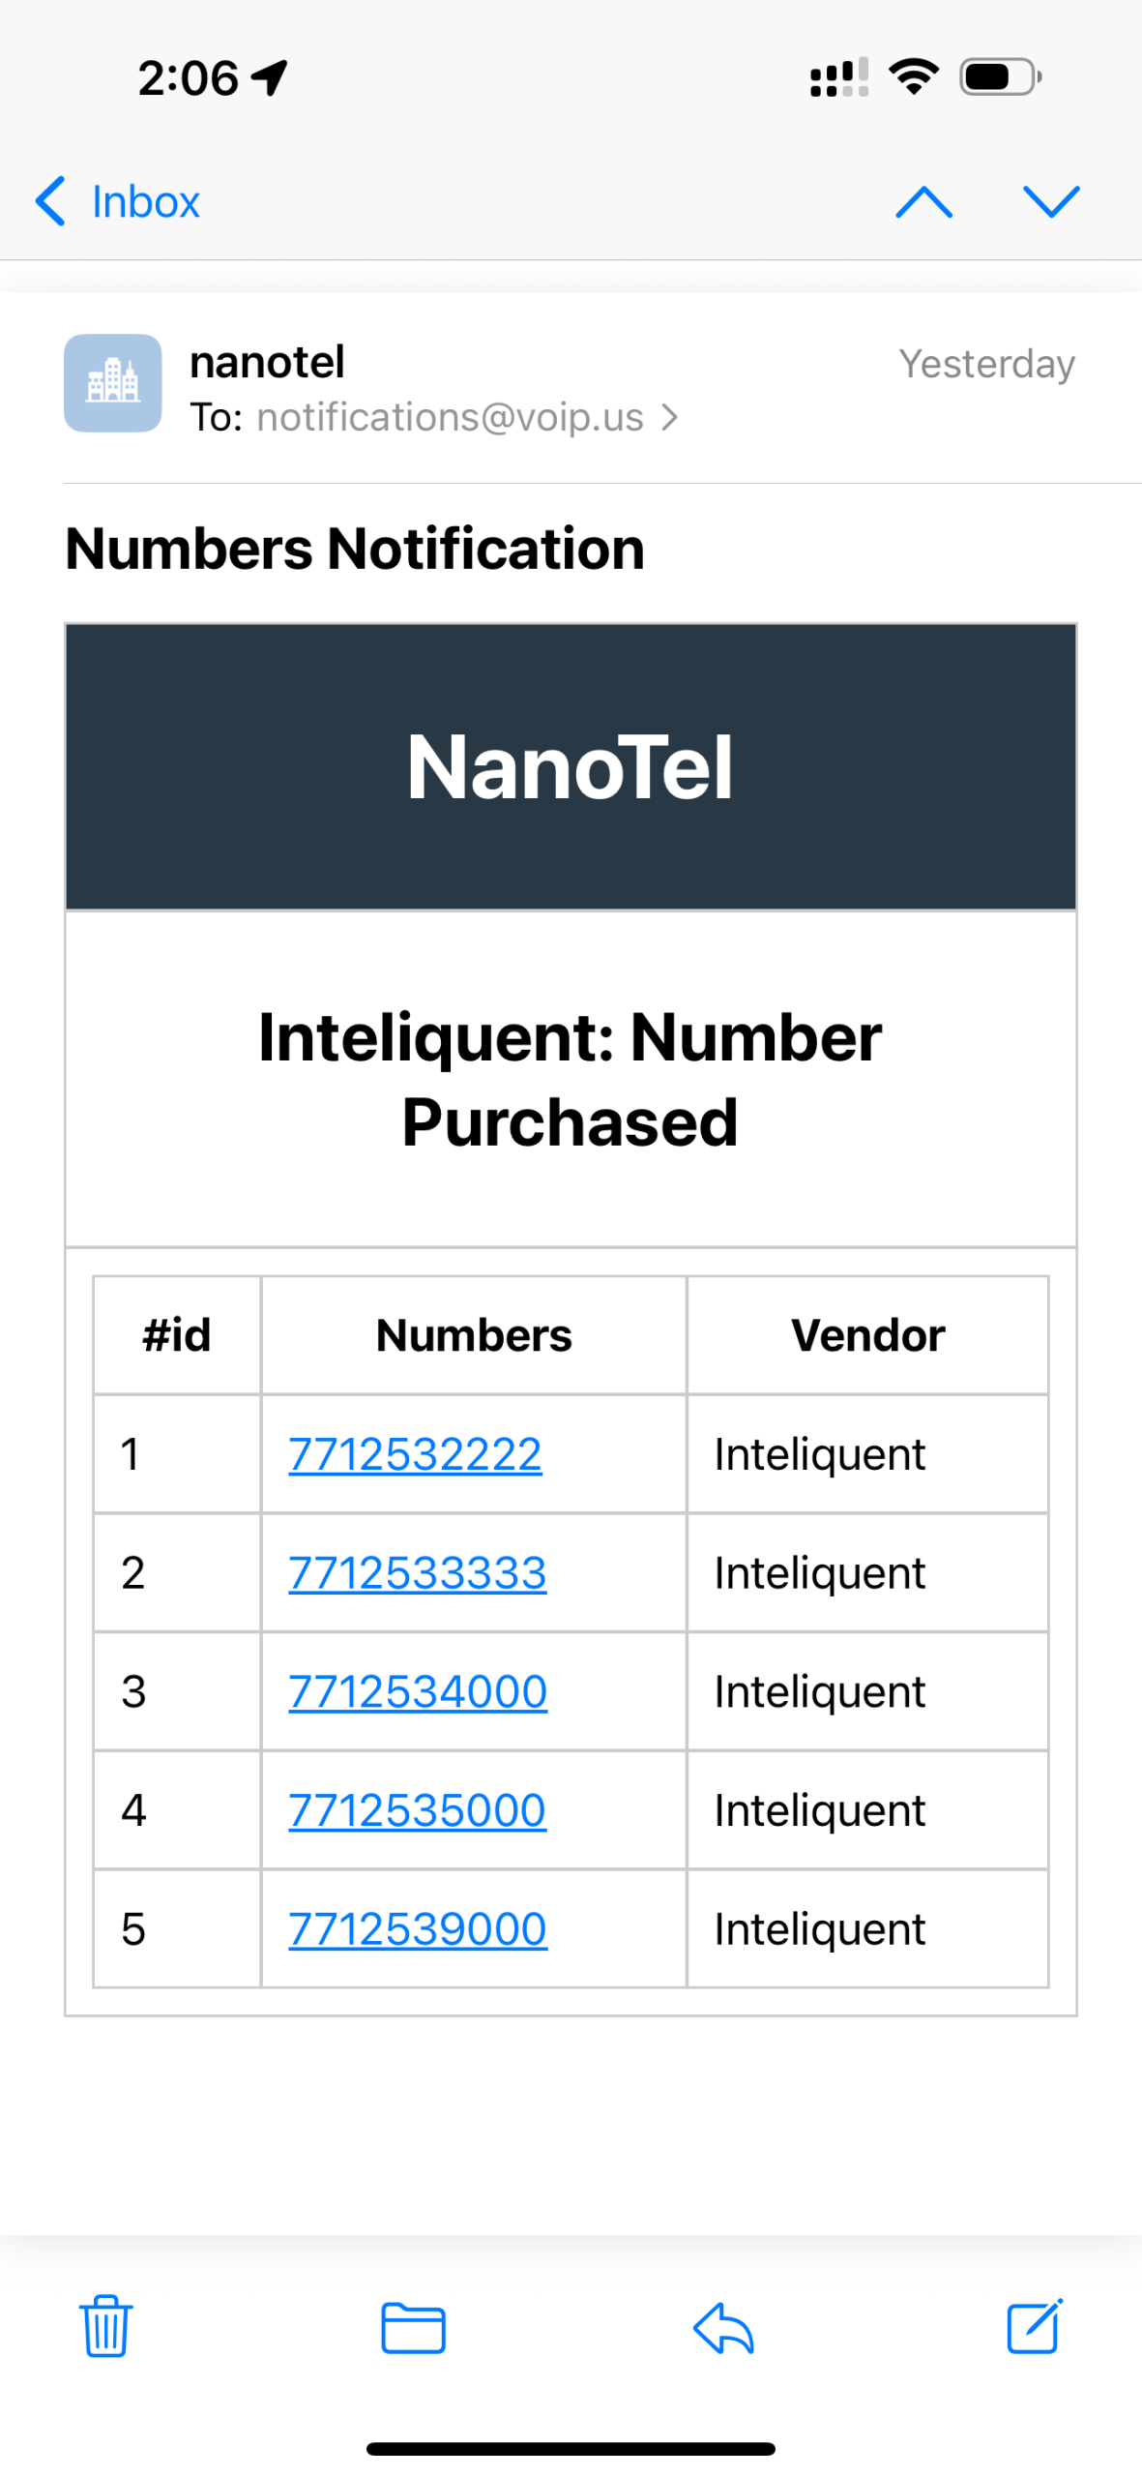This screenshot has width=1142, height=2477.
Task: Open phone number 7712532222 link
Action: 415,1453
